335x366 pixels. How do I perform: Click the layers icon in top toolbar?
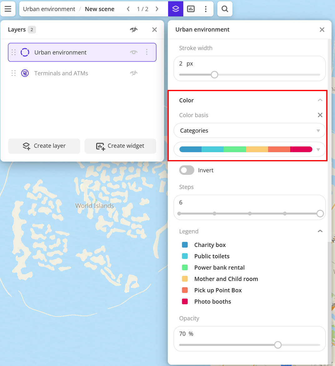coord(176,9)
